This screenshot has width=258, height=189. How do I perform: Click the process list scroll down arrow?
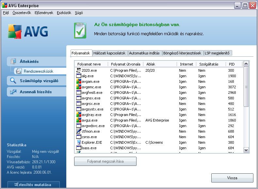(x=246, y=150)
